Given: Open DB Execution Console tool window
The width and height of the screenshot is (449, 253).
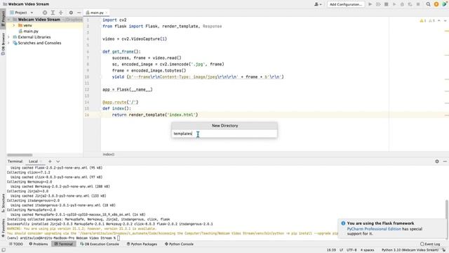Looking at the screenshot, I should click(x=100, y=244).
